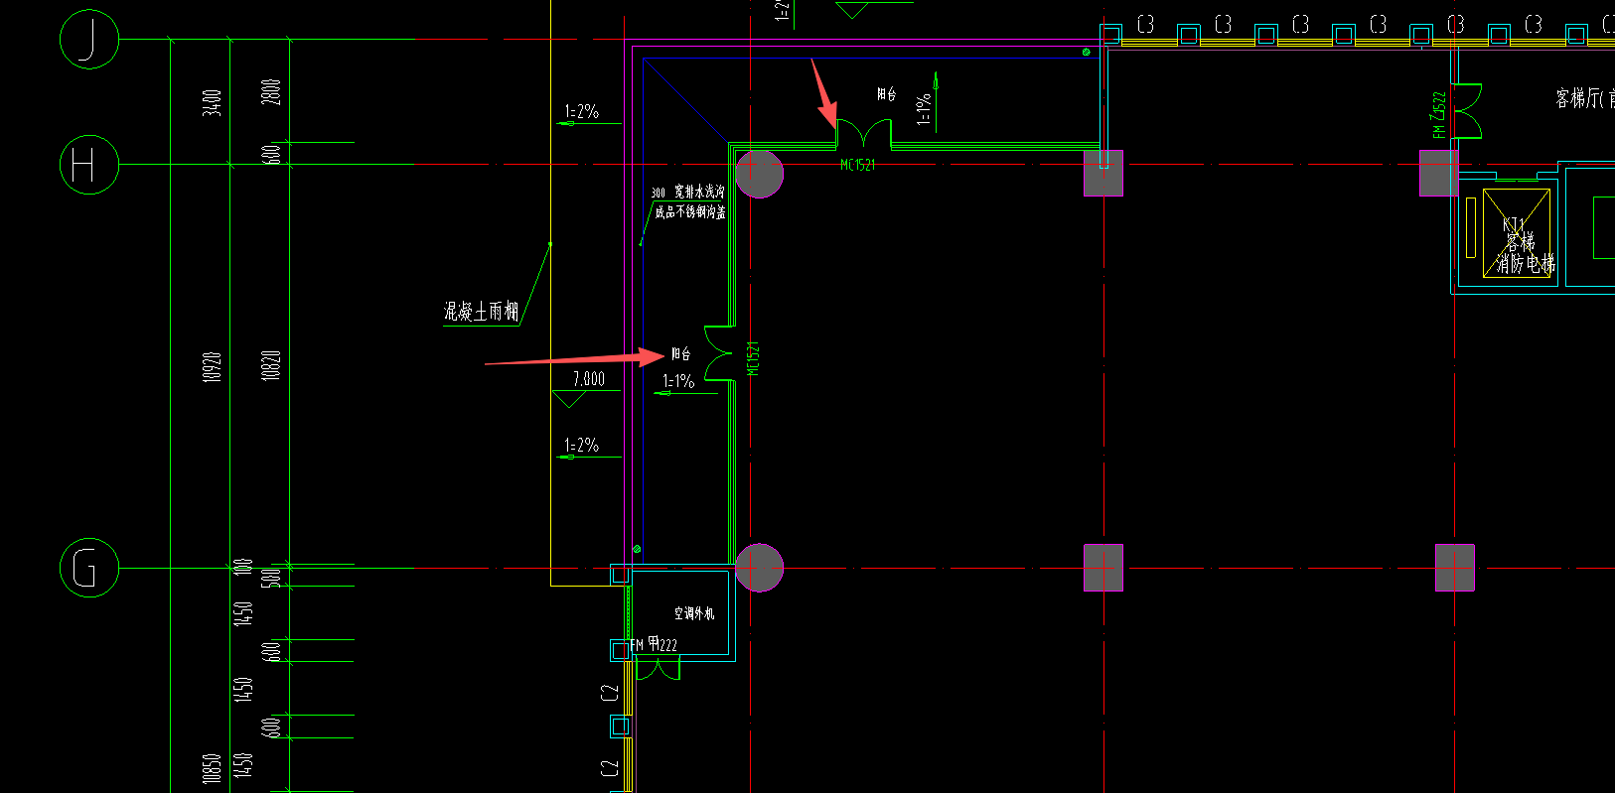Click the vertical MC1521 door label
The image size is (1615, 793).
[x=752, y=357]
